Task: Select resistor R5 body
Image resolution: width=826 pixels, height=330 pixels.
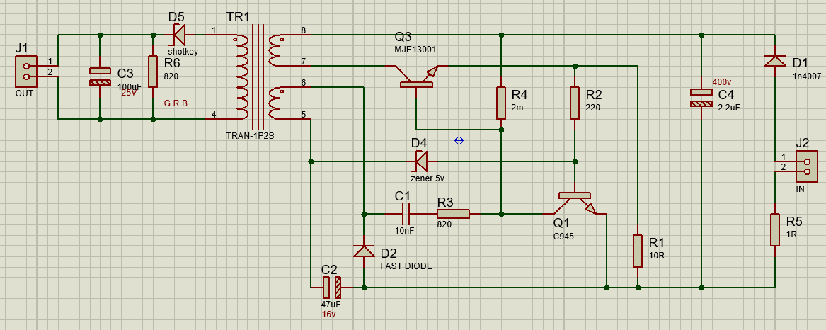Action: point(775,230)
